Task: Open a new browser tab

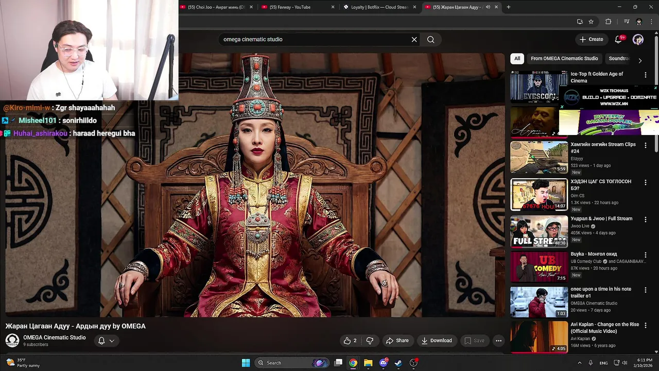Action: 508,7
